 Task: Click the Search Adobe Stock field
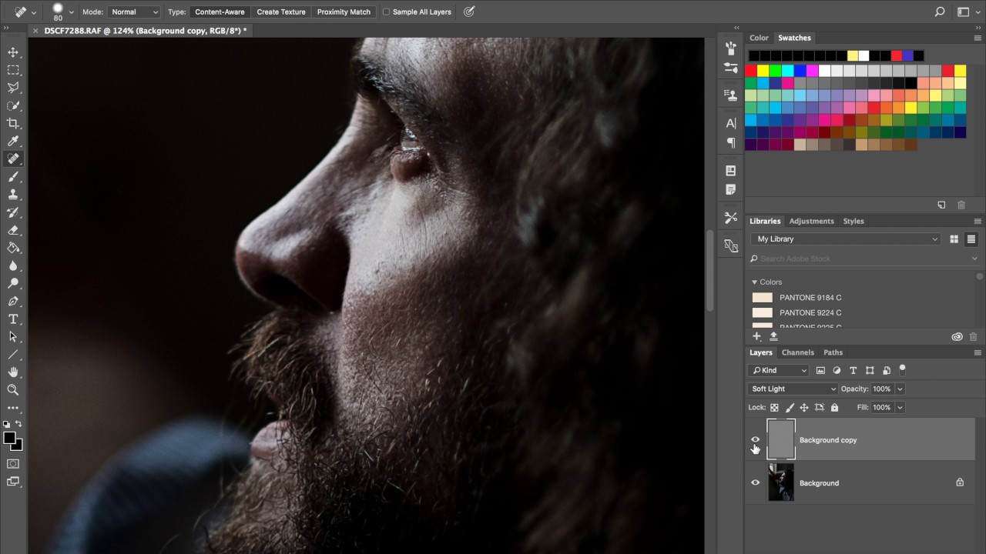[x=863, y=259]
